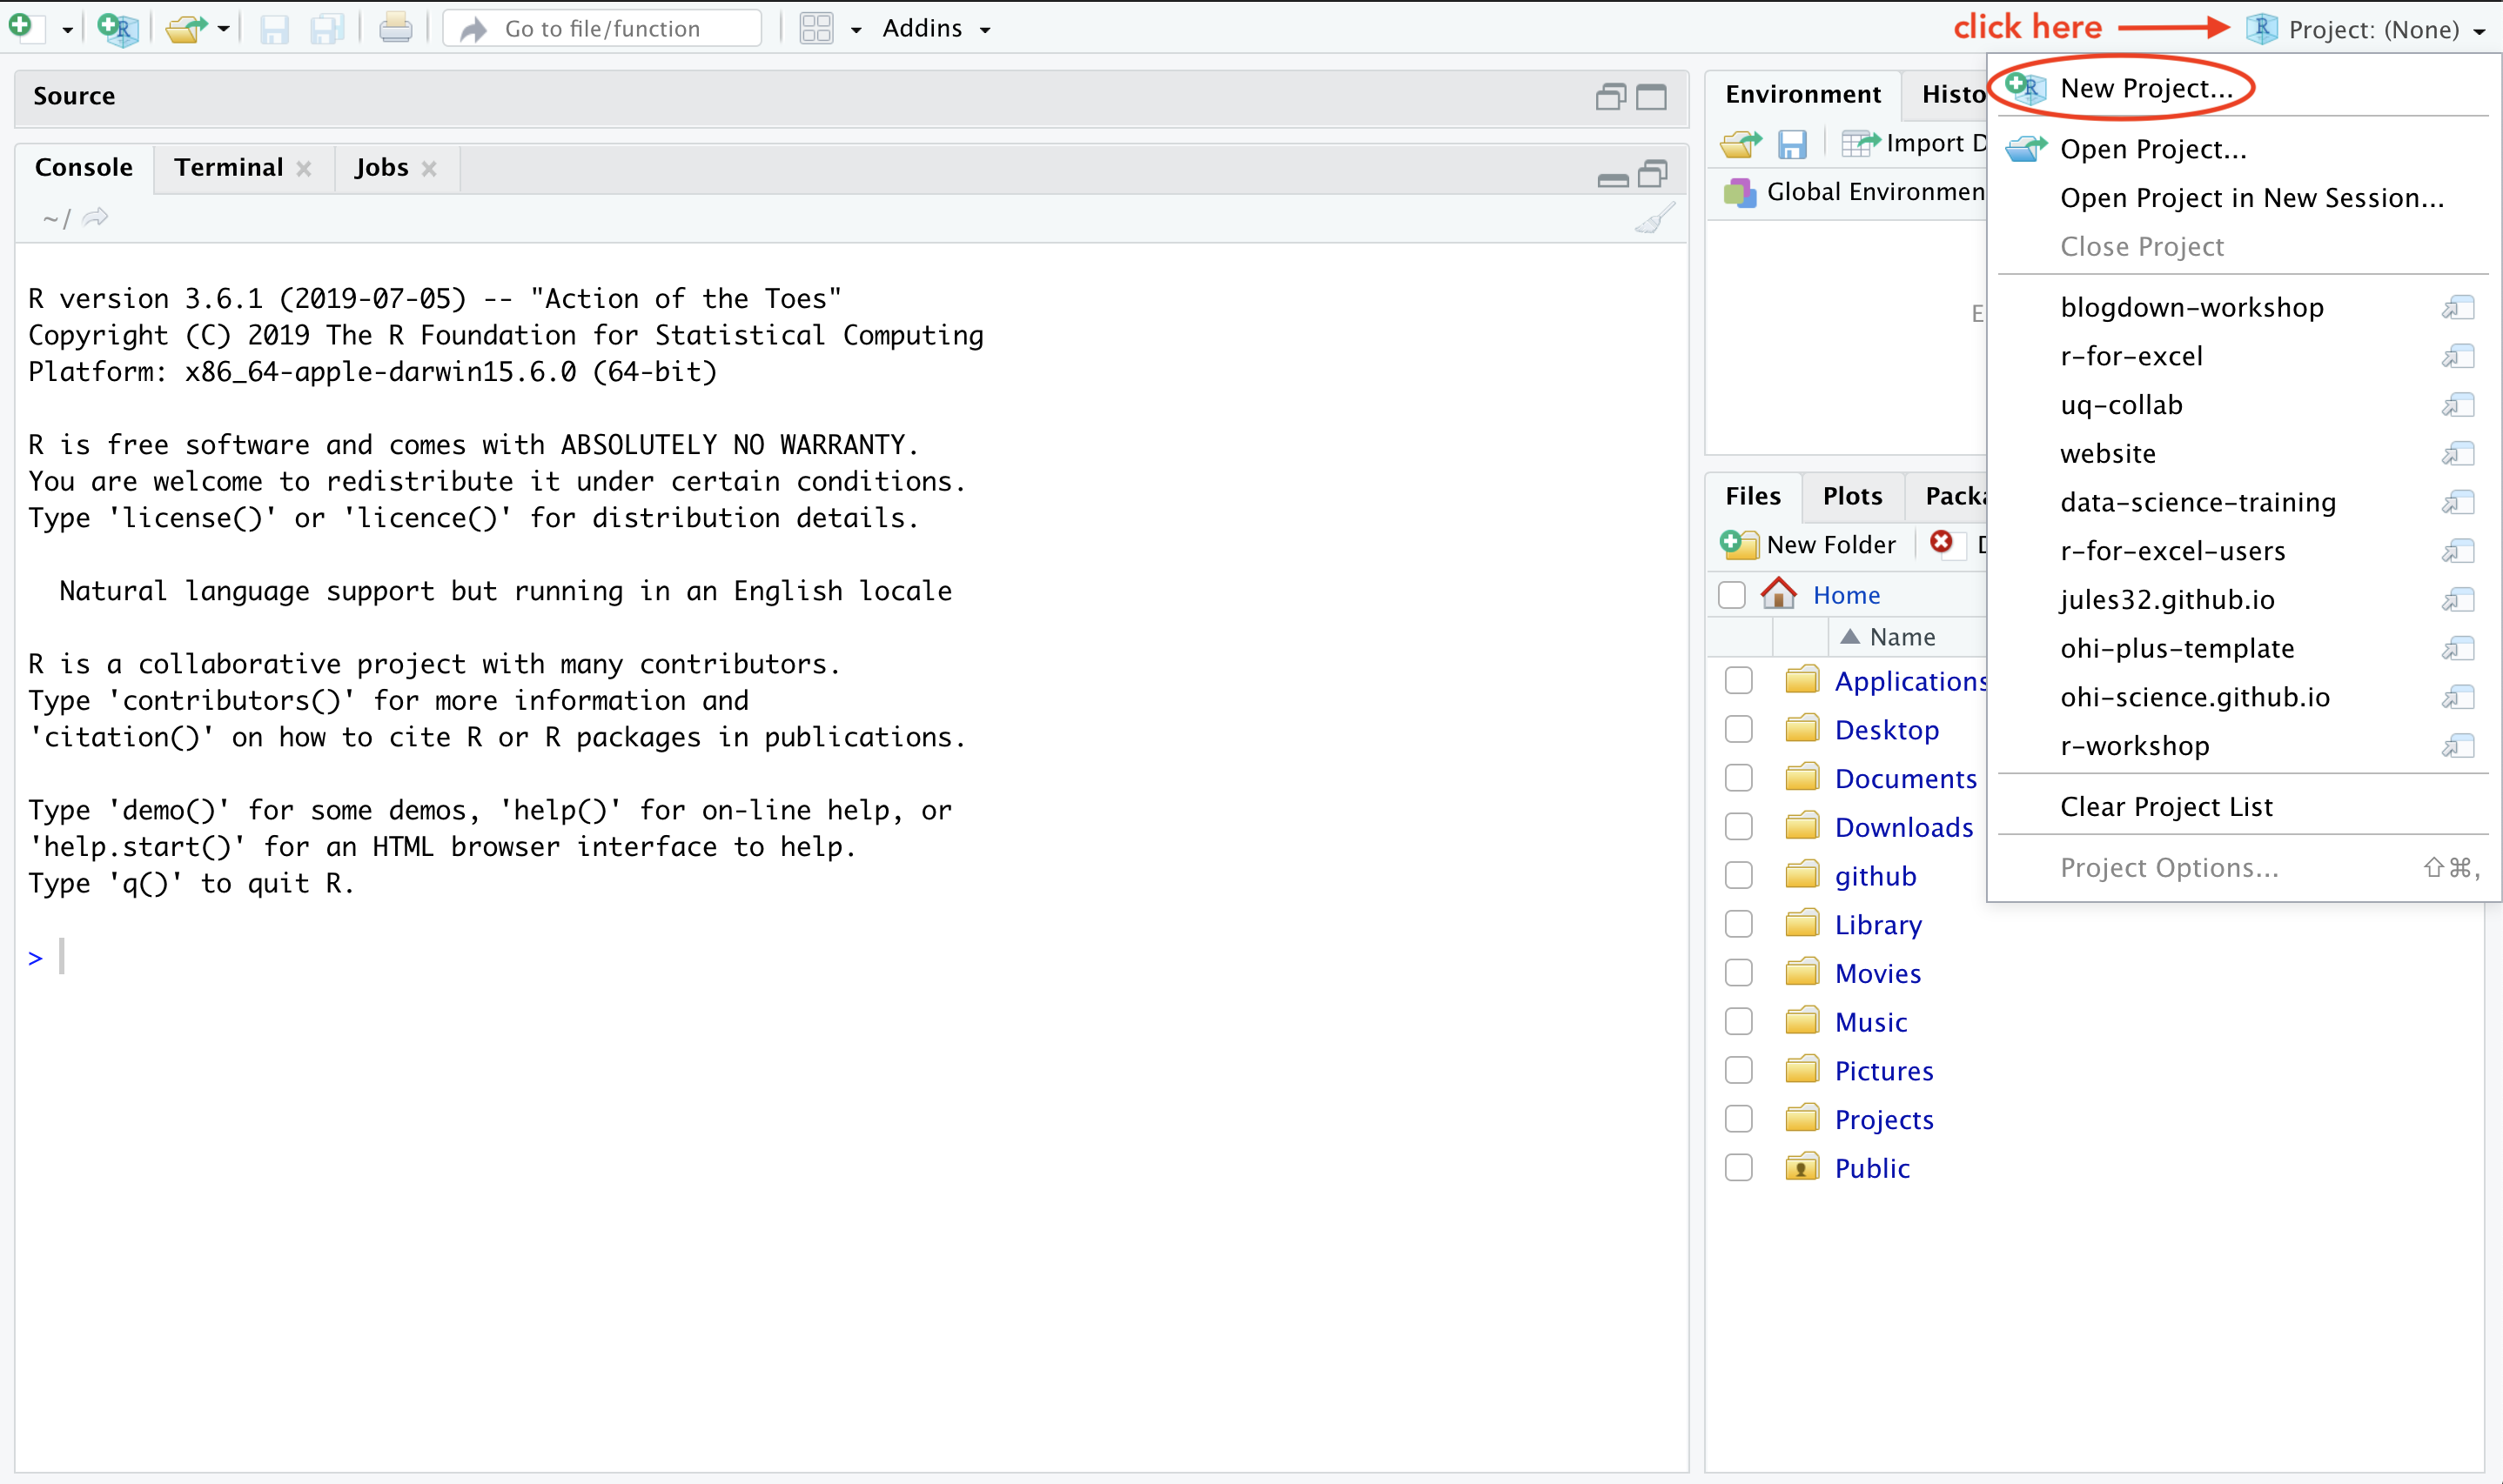
Task: Click the save workspace disk icon
Action: click(1792, 145)
